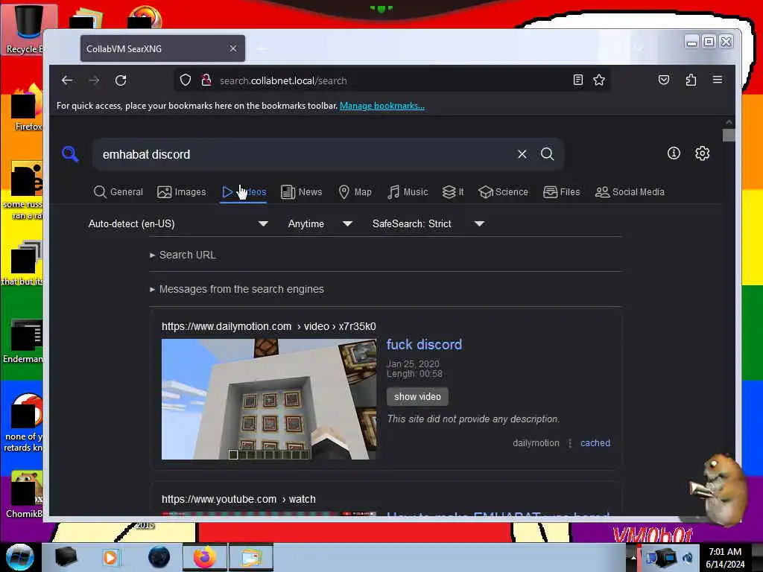The height and width of the screenshot is (572, 763).
Task: Switch to the General search category
Action: coord(118,192)
